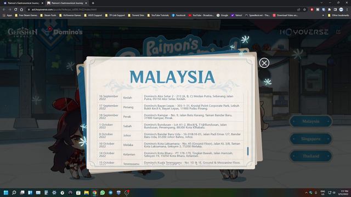The image size is (351, 197).
Task: Share this page via the share icon
Action: [x=298, y=10]
